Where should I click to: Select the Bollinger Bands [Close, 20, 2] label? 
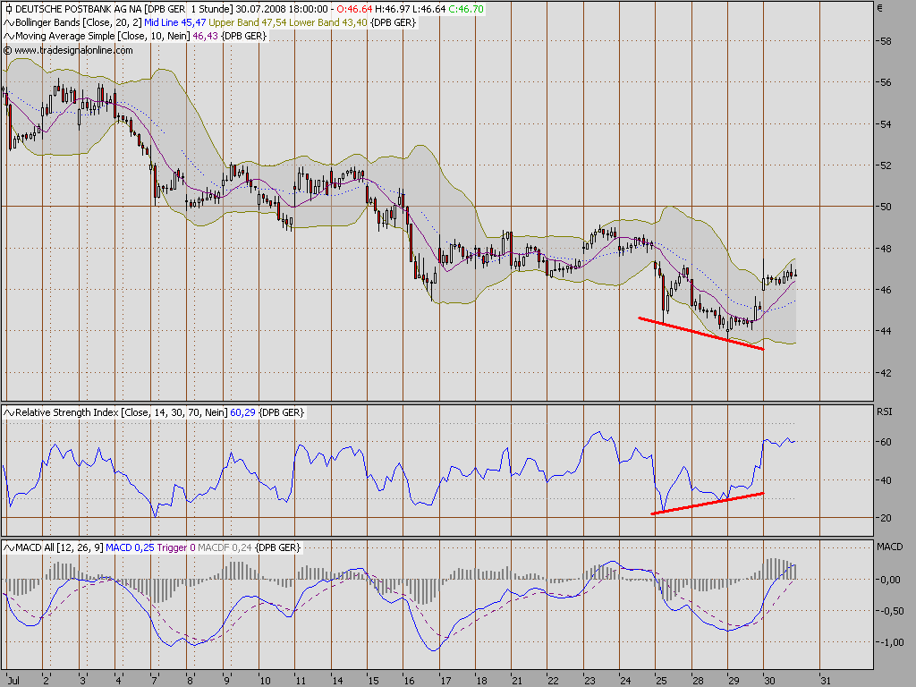(x=79, y=22)
